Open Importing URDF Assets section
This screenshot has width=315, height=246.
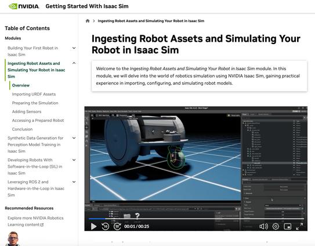tap(34, 94)
